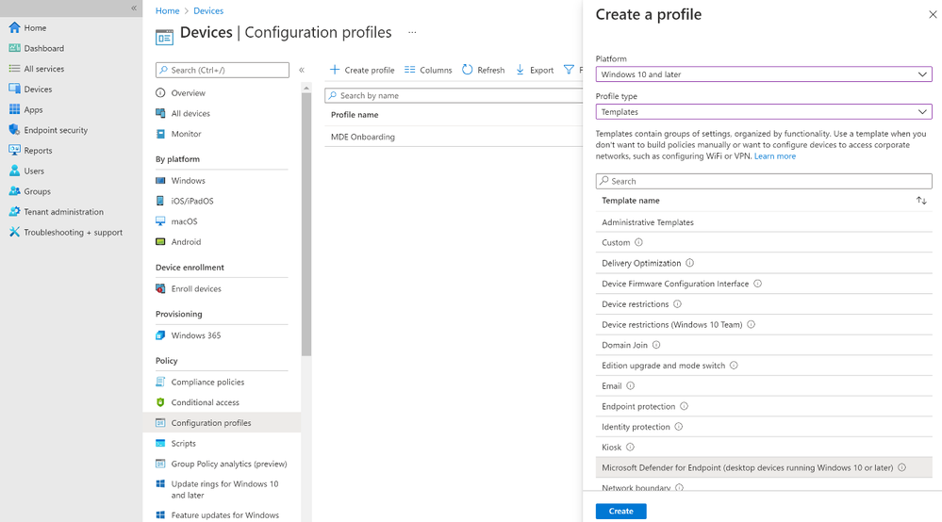This screenshot has width=942, height=522.
Task: Select Microsoft Defender for Endpoint template
Action: pyautogui.click(x=764, y=467)
